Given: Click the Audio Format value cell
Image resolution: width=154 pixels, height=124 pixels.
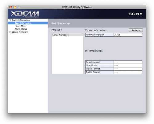Looking at the screenshot, I should 128,72.
